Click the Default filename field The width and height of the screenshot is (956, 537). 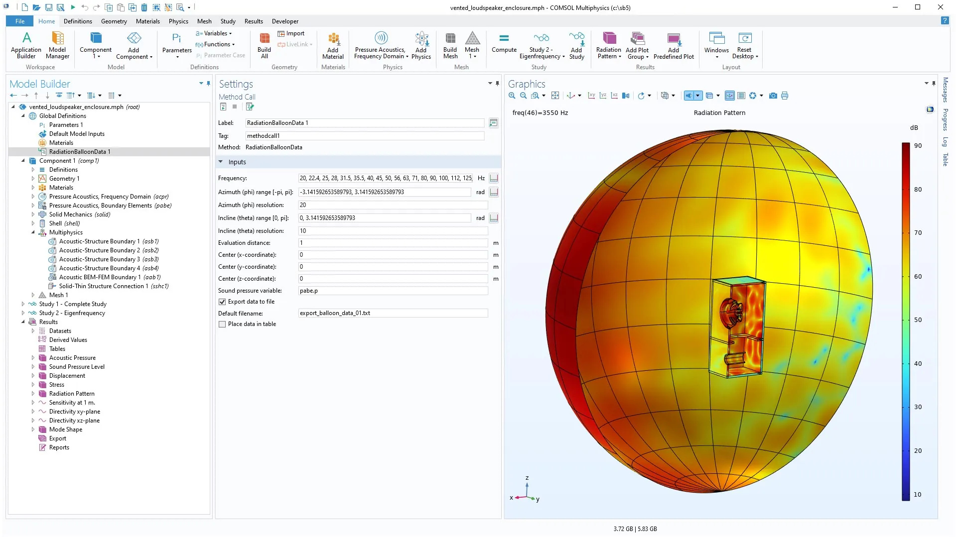[393, 313]
